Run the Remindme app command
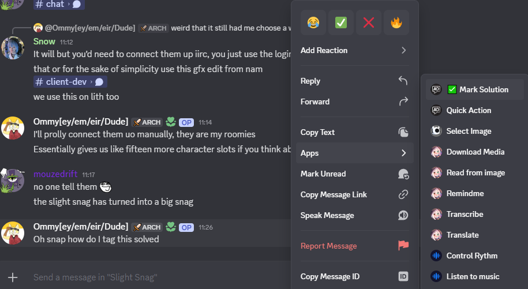The height and width of the screenshot is (289, 528). tap(465, 193)
